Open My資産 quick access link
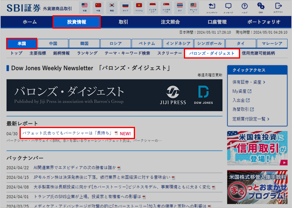292x208 pixels. click(x=239, y=91)
